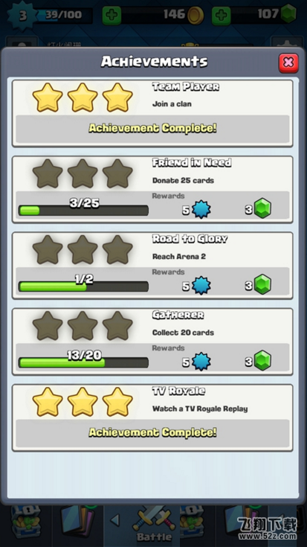This screenshot has width=307, height=547.
Task: Click the left arrow beside Battle tab
Action: [x=114, y=520]
